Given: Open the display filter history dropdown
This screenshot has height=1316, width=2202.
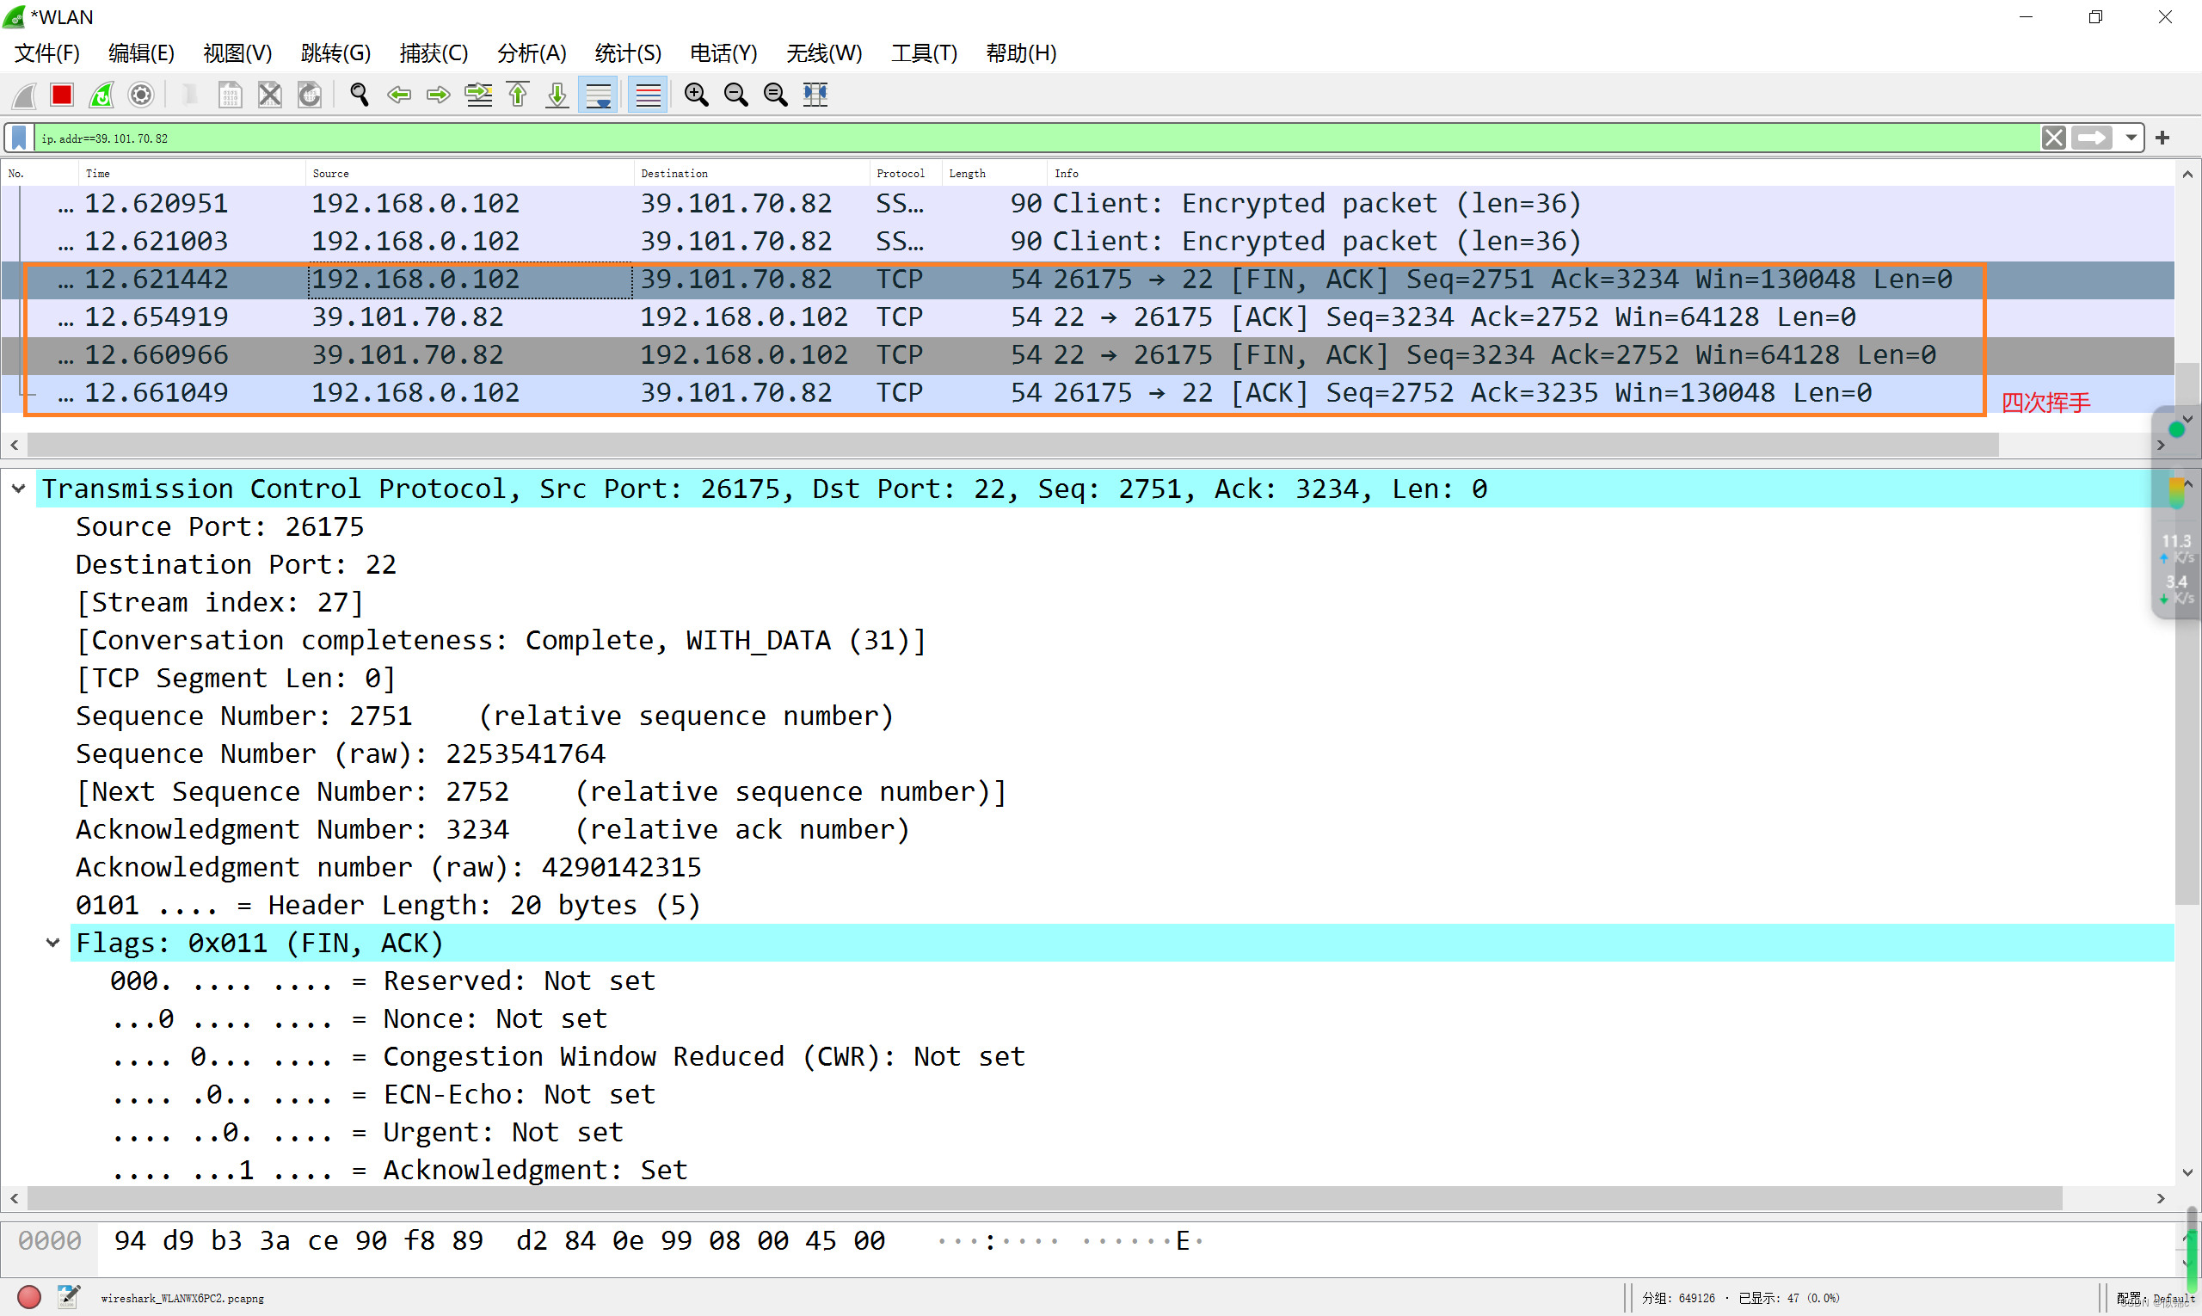Looking at the screenshot, I should click(x=2131, y=138).
